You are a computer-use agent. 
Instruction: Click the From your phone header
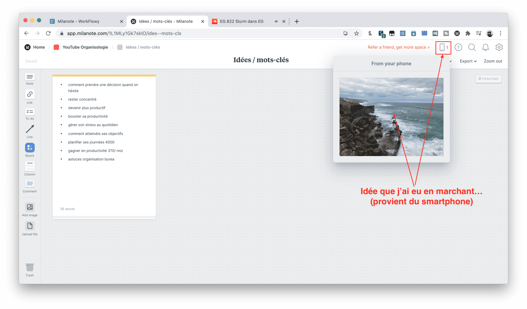[391, 64]
